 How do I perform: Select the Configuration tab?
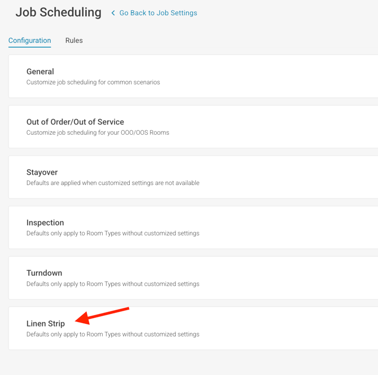29,41
